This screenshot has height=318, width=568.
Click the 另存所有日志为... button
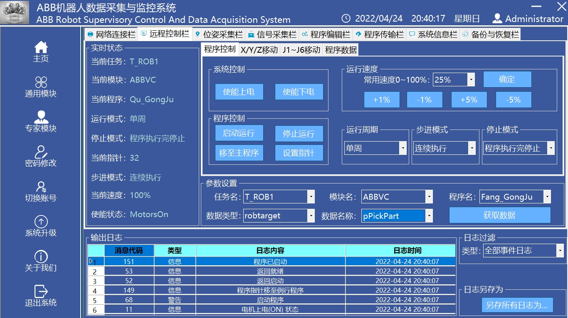[x=517, y=305]
